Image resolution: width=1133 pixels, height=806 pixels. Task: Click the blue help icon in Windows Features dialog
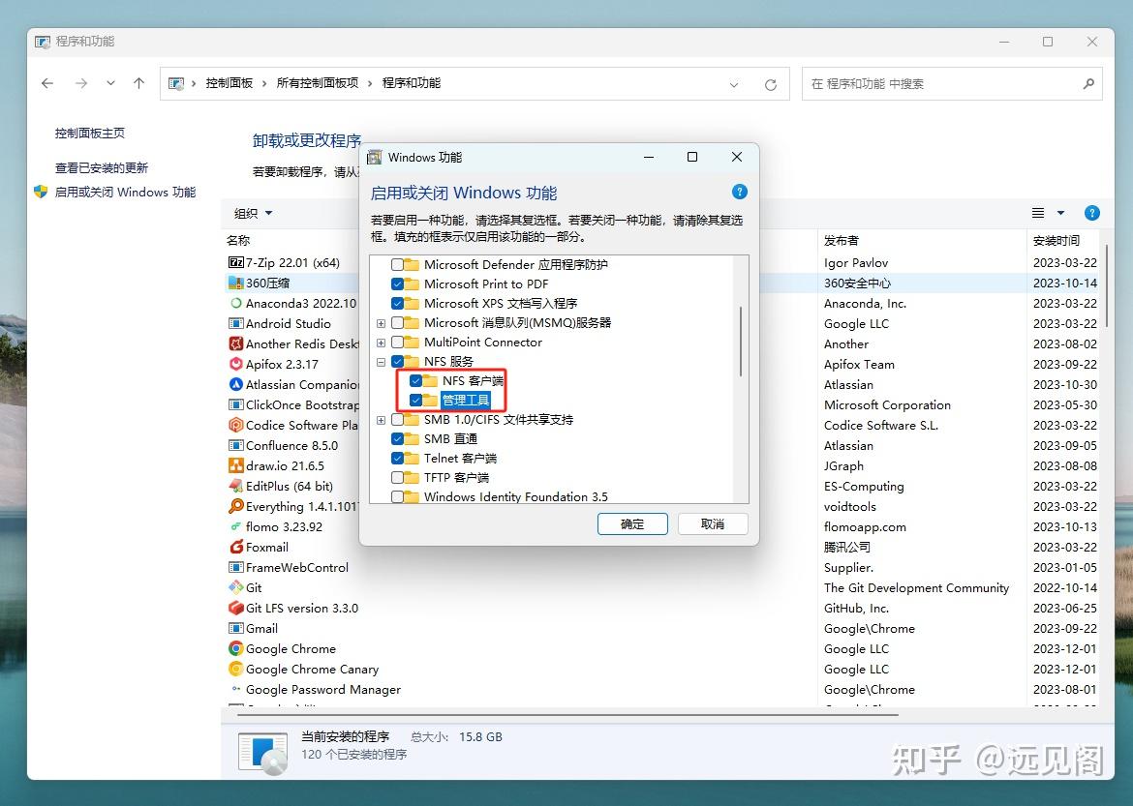(739, 192)
